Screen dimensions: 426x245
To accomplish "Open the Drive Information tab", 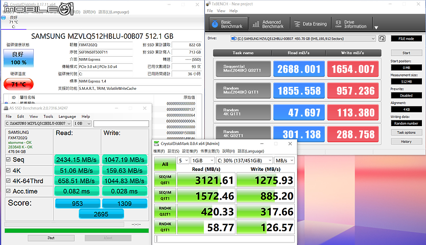I will [x=351, y=24].
